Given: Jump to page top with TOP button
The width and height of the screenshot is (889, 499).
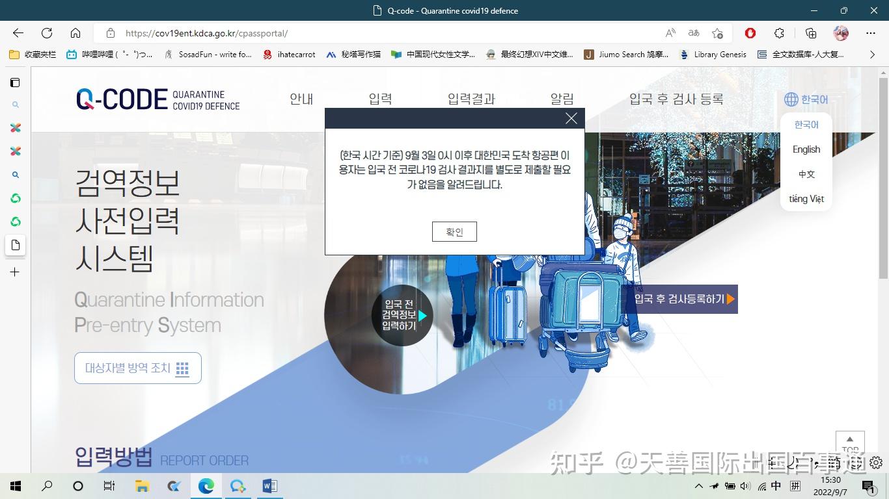Looking at the screenshot, I should (850, 444).
